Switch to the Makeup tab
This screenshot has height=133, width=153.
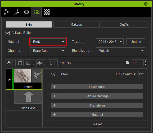click(x=76, y=24)
